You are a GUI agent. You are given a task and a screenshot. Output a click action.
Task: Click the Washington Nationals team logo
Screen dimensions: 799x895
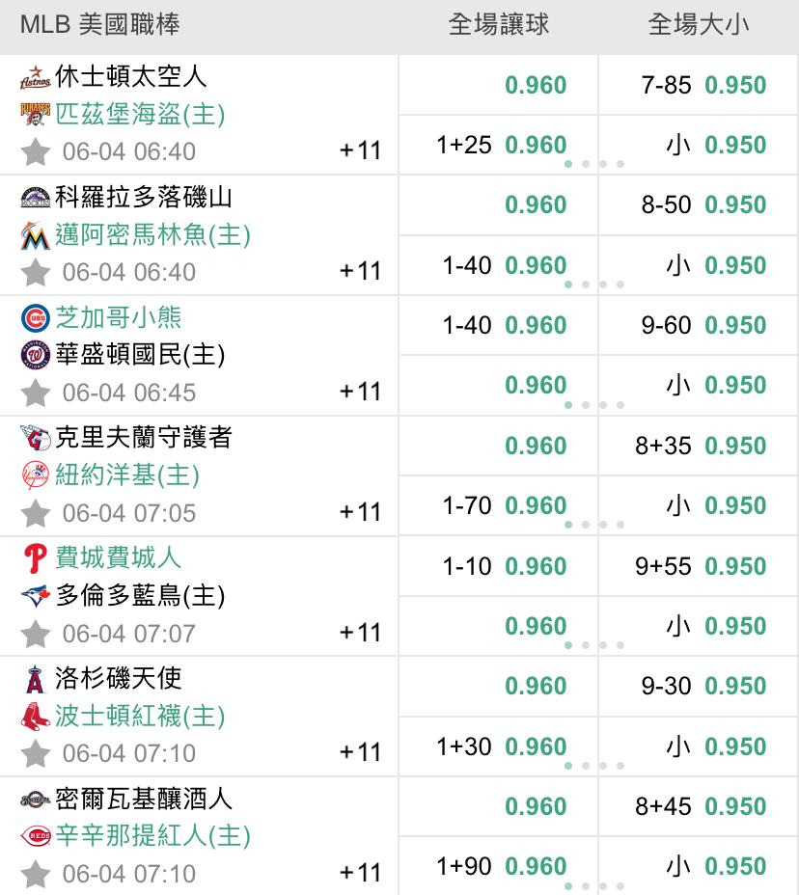point(35,356)
